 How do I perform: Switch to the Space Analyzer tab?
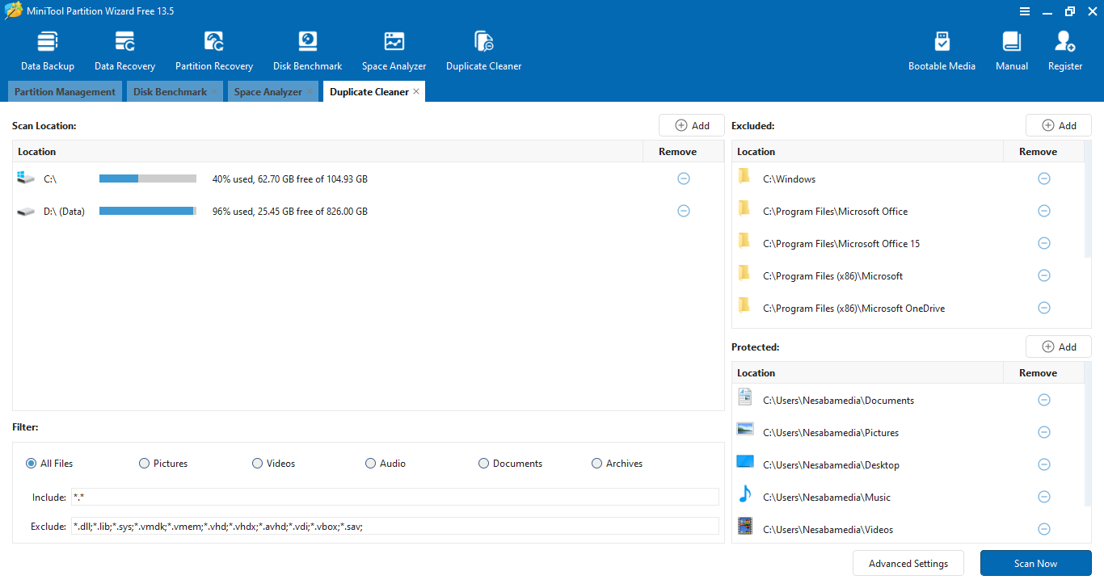[268, 92]
